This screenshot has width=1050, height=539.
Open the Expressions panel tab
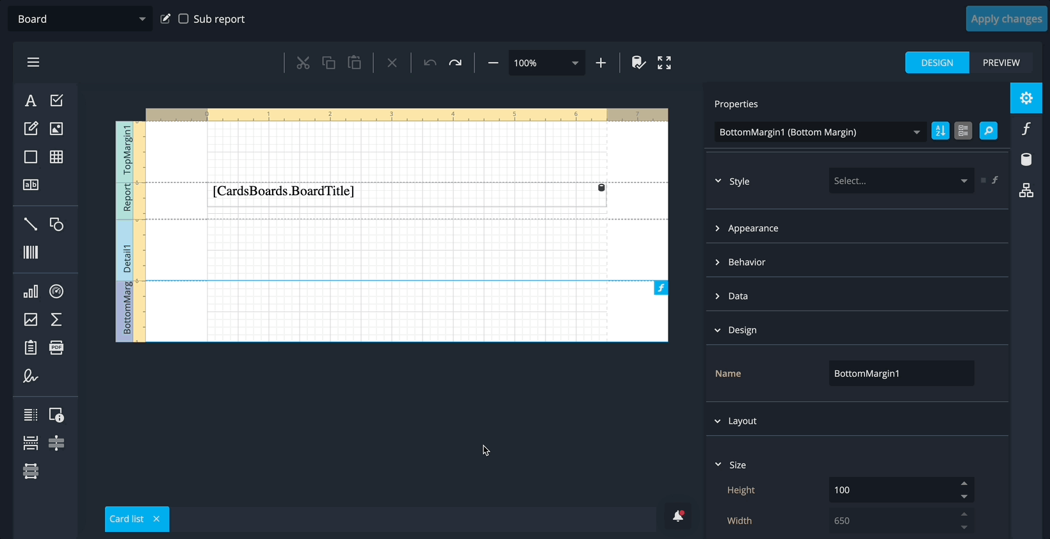[1026, 129]
